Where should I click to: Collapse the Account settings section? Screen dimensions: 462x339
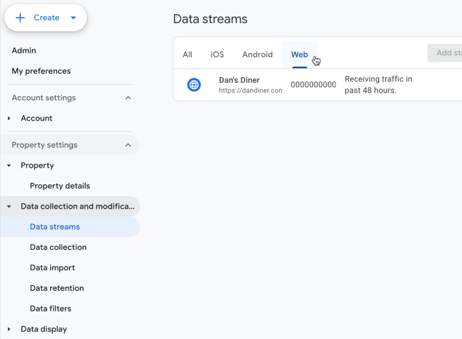point(128,98)
